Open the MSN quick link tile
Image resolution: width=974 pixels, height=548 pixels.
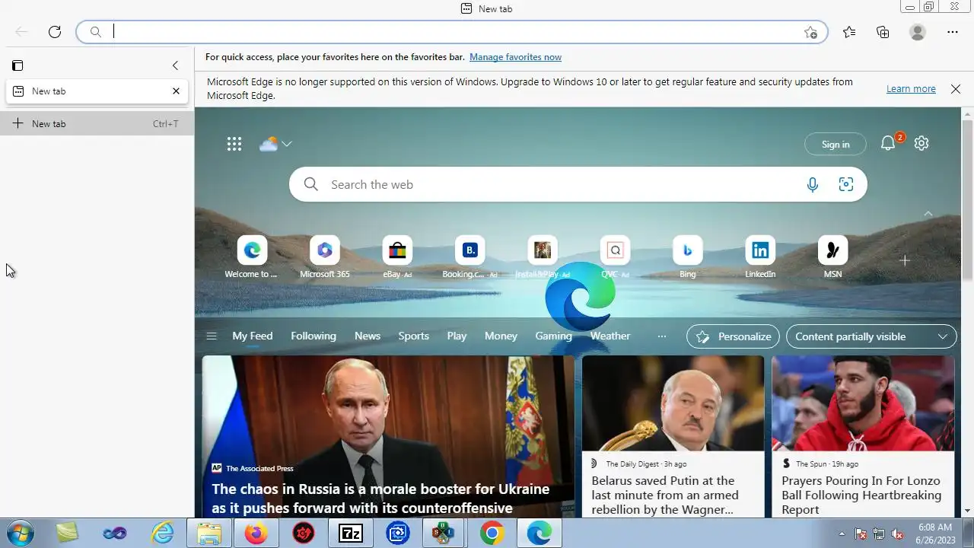point(833,257)
